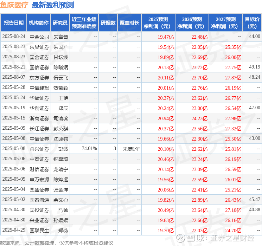Select the 华福证券 institution cell
The height and width of the screenshot is (246, 262).
[x=39, y=98]
